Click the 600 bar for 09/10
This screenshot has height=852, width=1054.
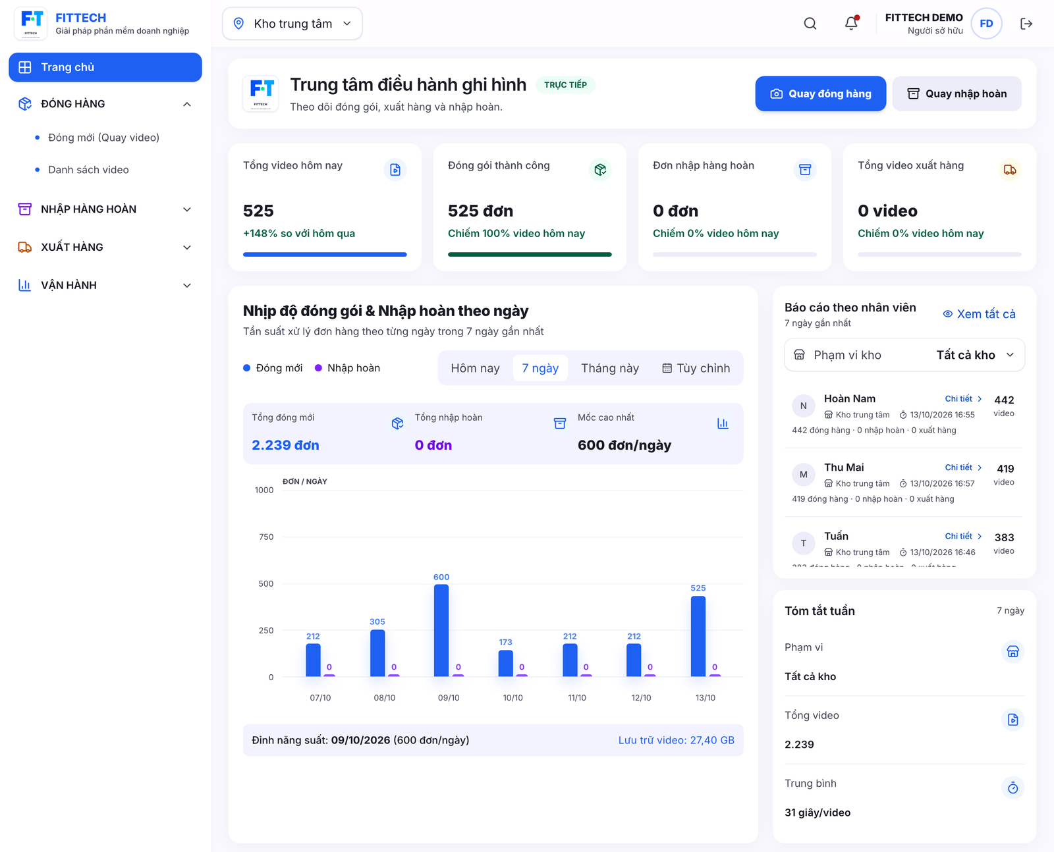(441, 630)
